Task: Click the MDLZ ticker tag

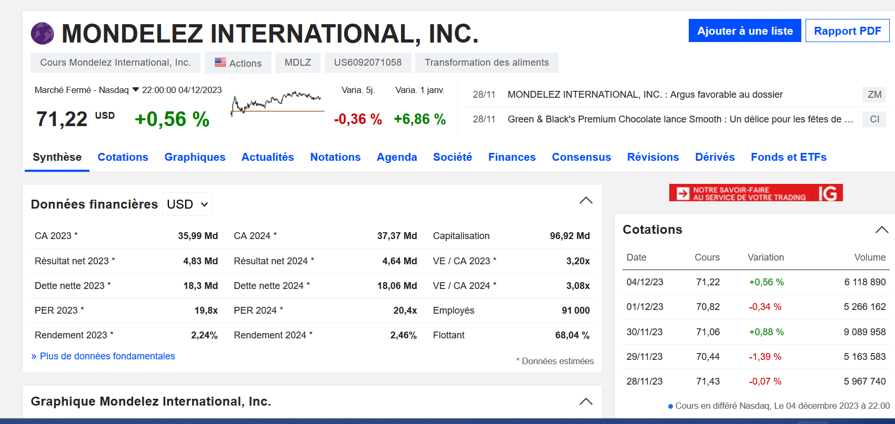Action: coord(298,63)
